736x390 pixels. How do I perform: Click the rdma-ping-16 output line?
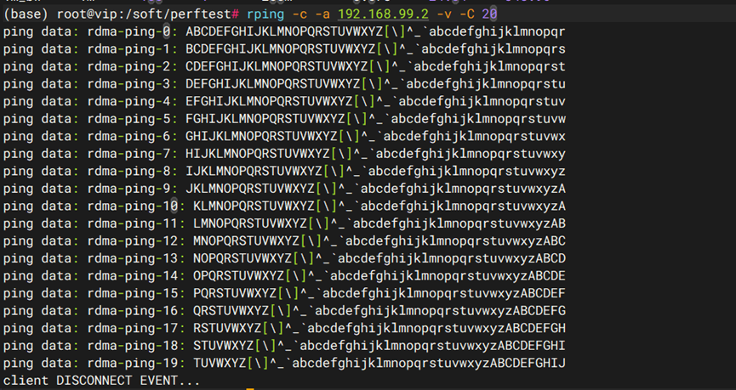click(x=283, y=310)
